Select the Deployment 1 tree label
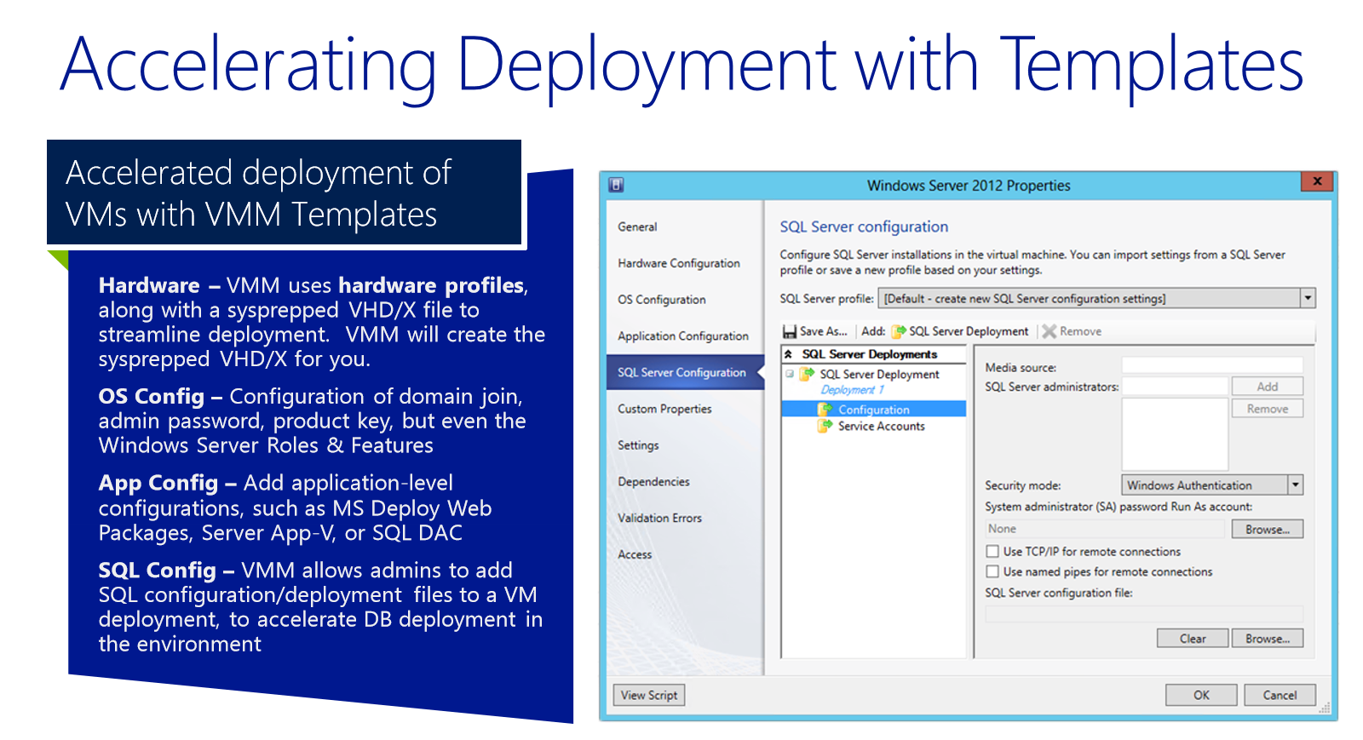The height and width of the screenshot is (740, 1363). [x=853, y=390]
